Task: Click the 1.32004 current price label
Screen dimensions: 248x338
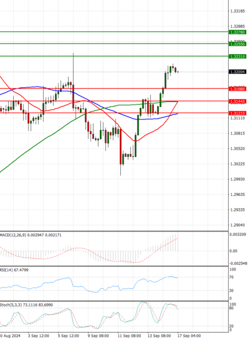Action: click(237, 72)
